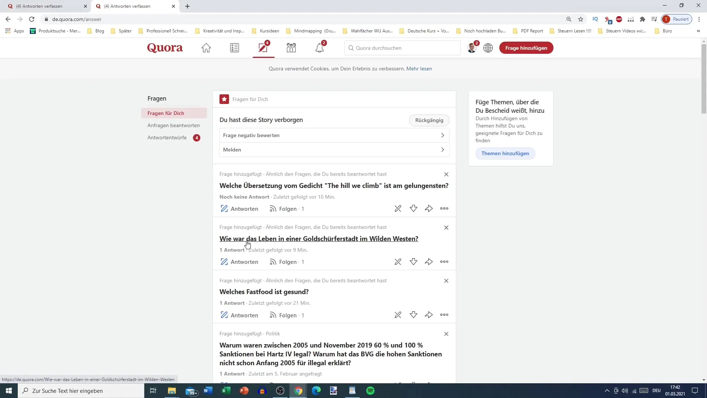Click 'Rückgängig' to undo hiding story
The width and height of the screenshot is (707, 398).
tap(429, 120)
